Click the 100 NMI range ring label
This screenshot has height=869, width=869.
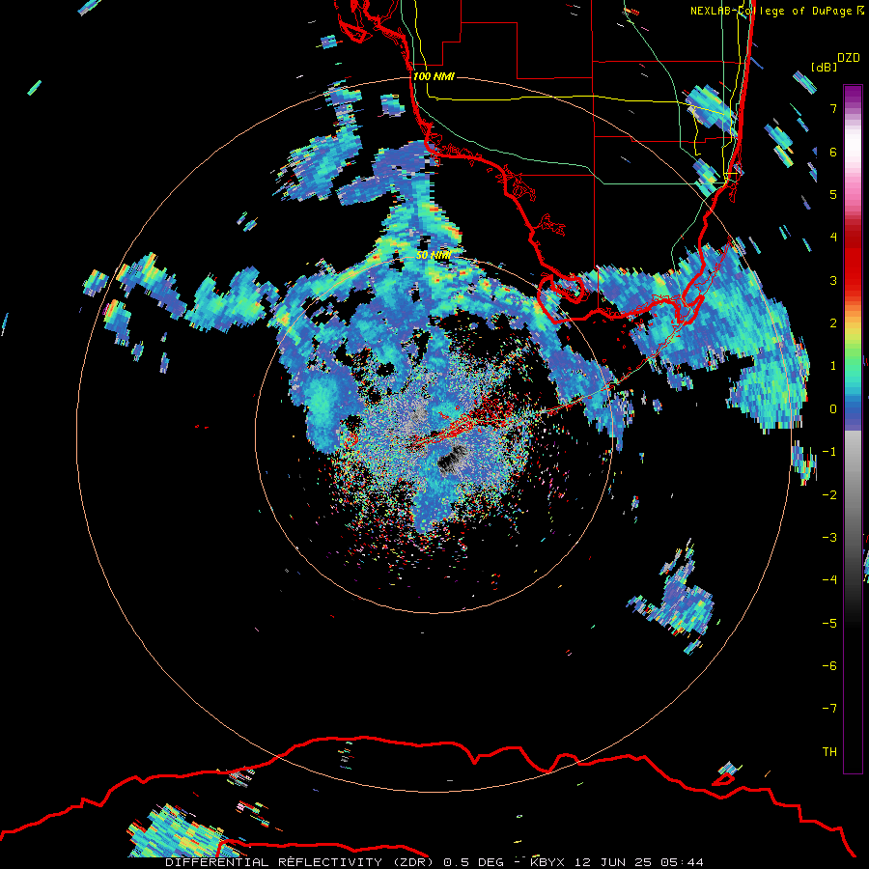434,76
